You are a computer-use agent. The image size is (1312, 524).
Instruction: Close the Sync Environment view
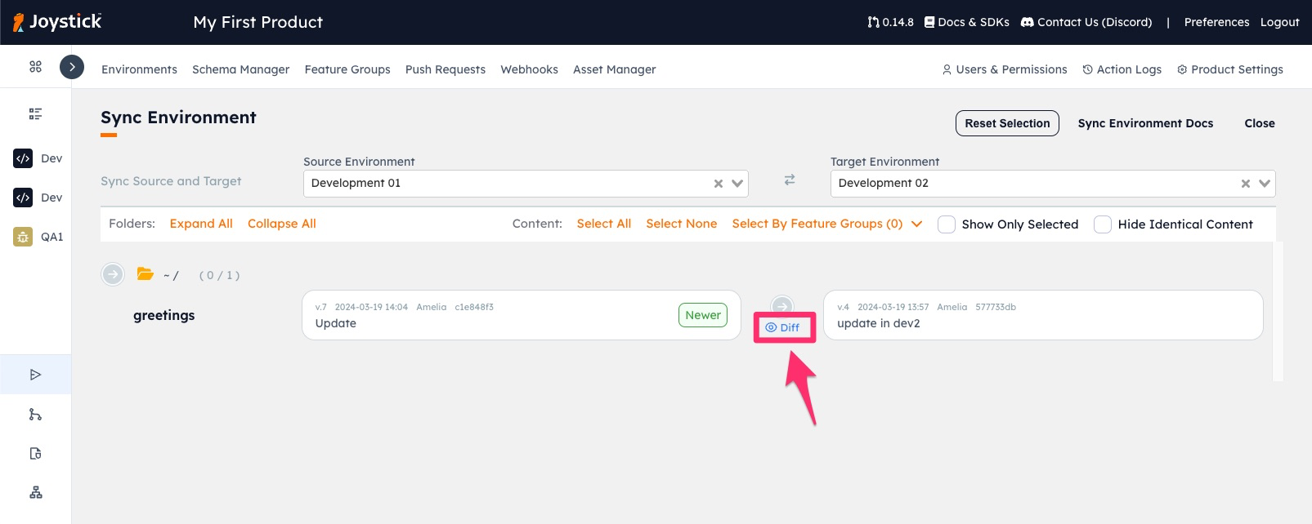[x=1259, y=123]
